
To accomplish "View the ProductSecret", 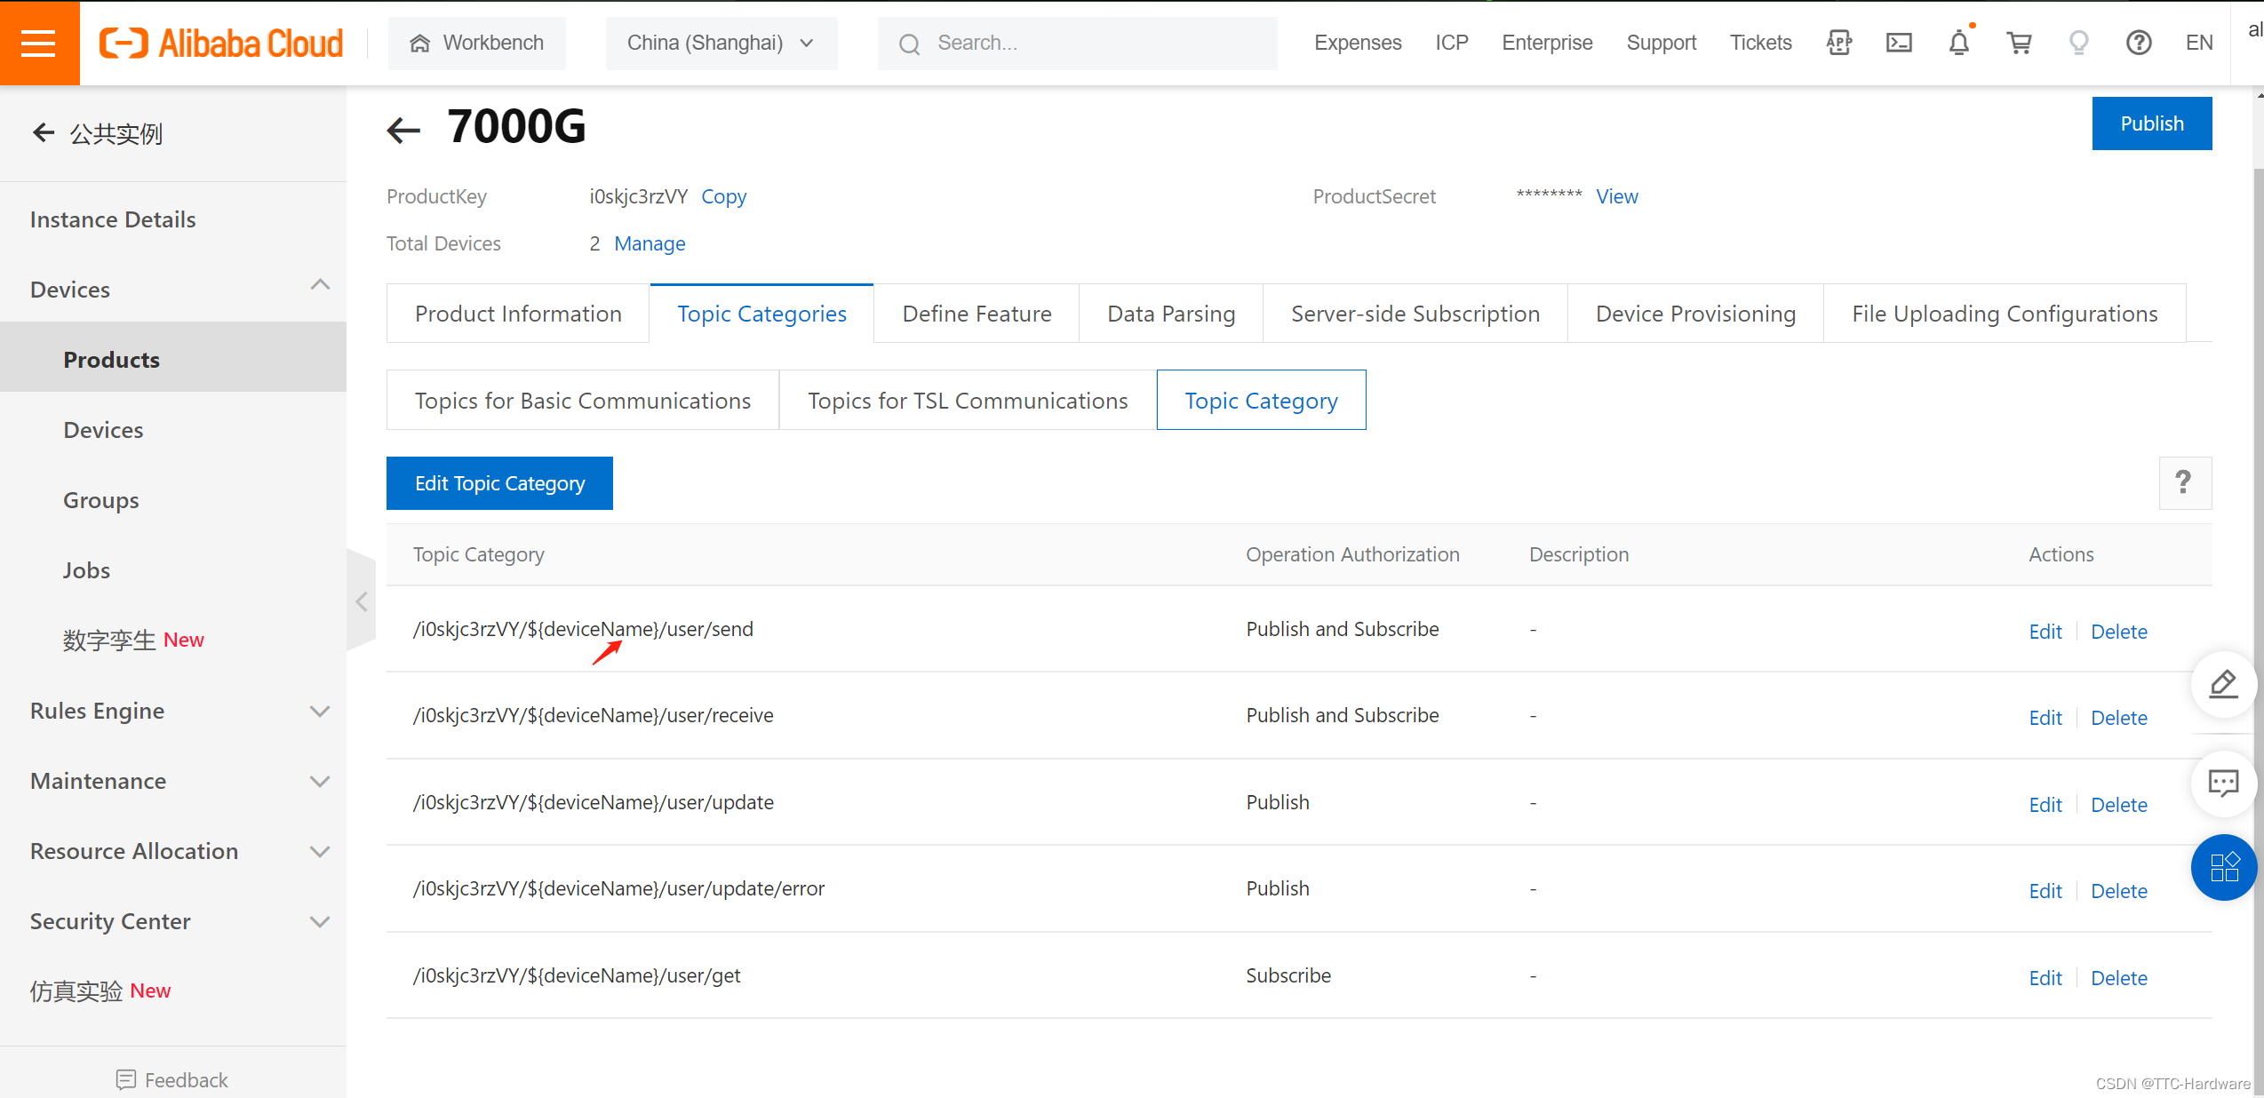I will (x=1616, y=196).
